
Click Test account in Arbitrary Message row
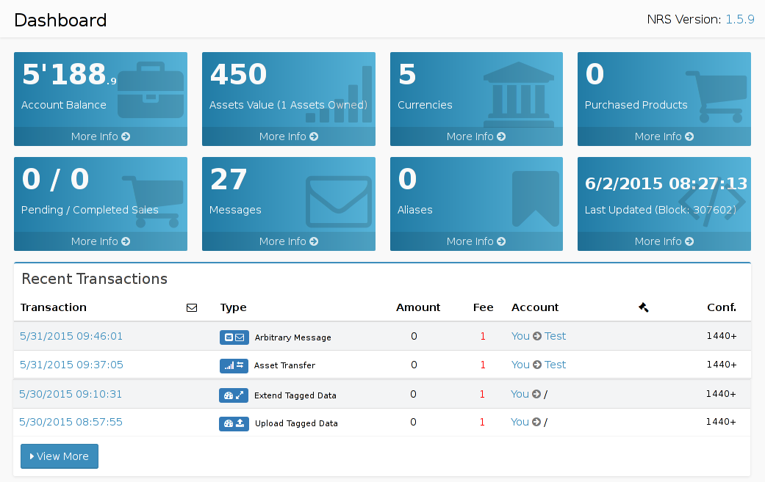[556, 336]
